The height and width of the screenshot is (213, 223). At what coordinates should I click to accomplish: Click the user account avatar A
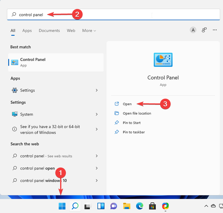click(x=193, y=30)
